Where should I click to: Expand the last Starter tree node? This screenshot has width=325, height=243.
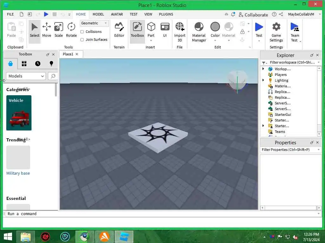pyautogui.click(x=263, y=126)
